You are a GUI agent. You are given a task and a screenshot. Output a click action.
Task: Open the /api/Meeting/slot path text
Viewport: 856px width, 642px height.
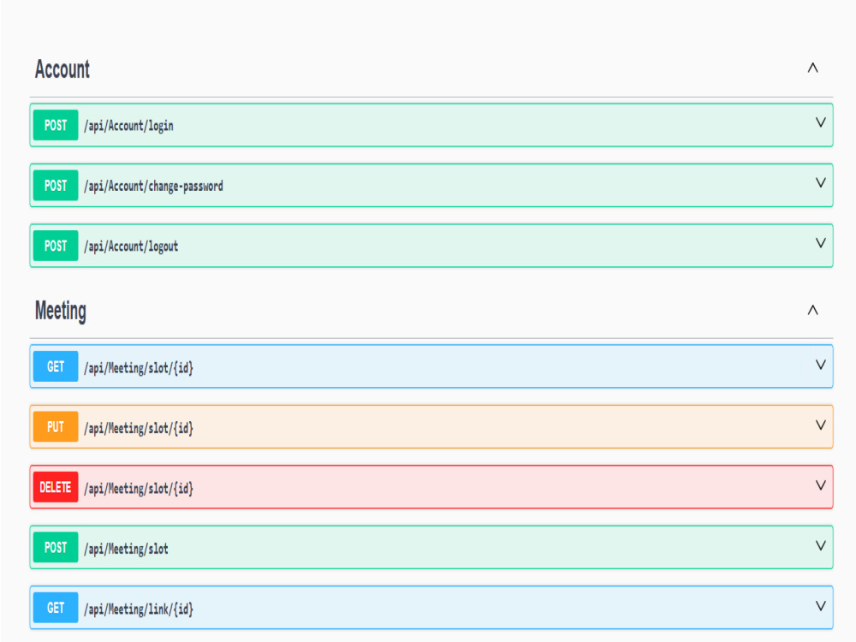point(126,549)
